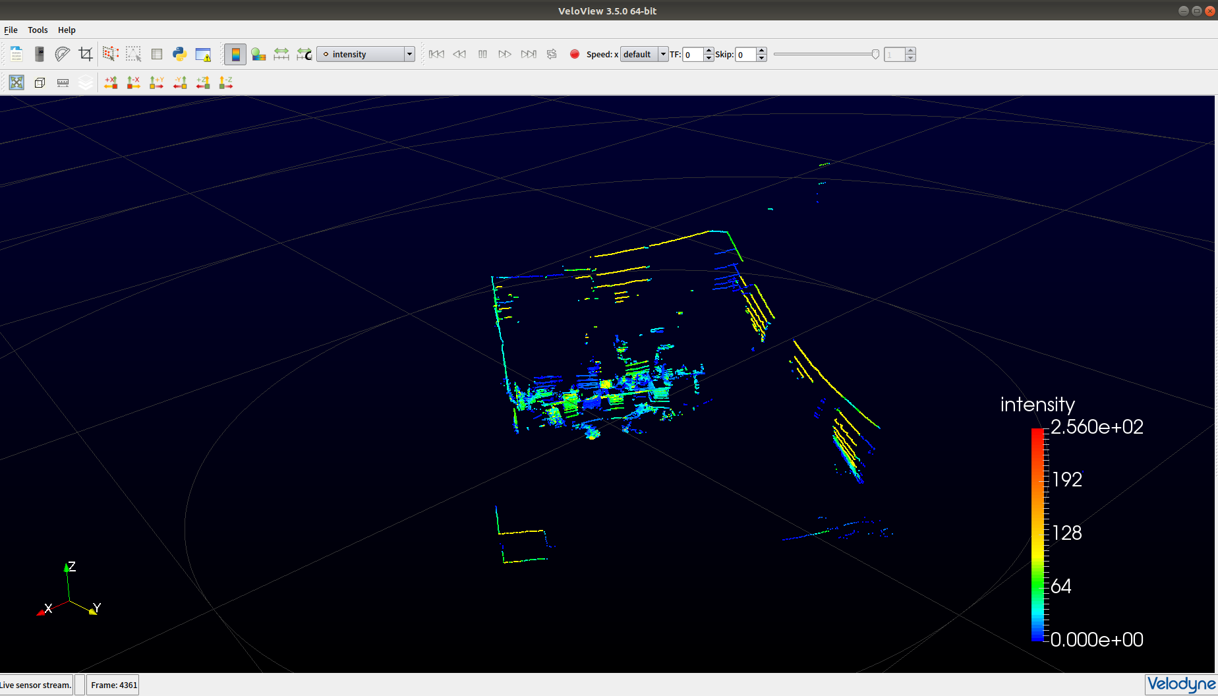Open the File menu
Image resolution: width=1218 pixels, height=696 pixels.
pyautogui.click(x=11, y=30)
